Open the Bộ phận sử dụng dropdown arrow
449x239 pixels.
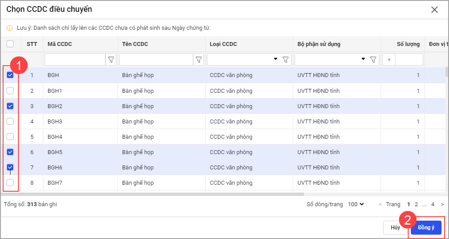pos(363,59)
